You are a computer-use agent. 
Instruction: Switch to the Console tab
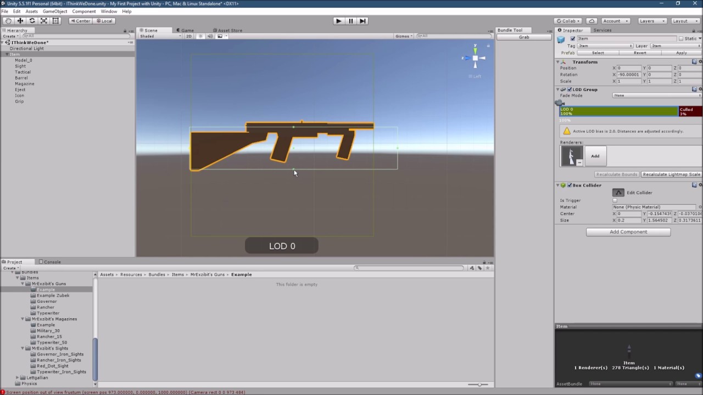click(x=49, y=262)
